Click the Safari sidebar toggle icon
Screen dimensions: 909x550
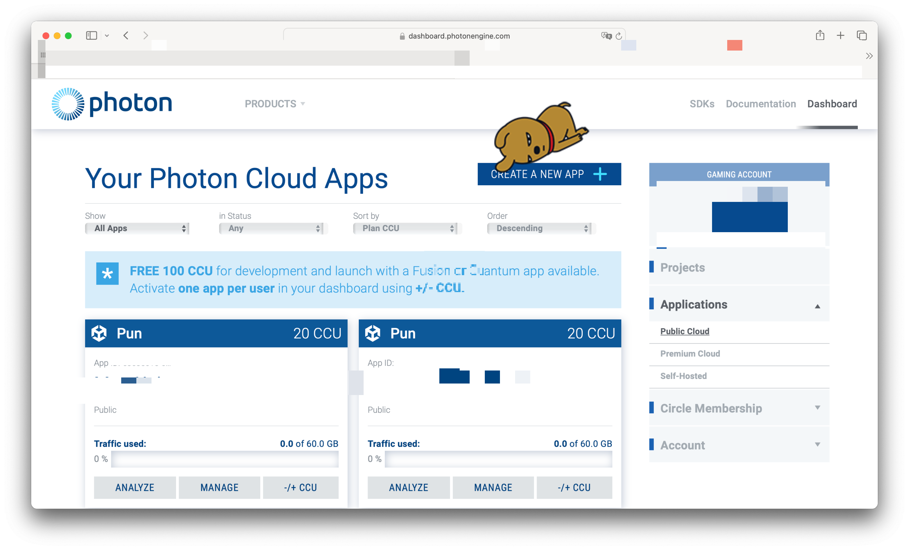pos(91,36)
